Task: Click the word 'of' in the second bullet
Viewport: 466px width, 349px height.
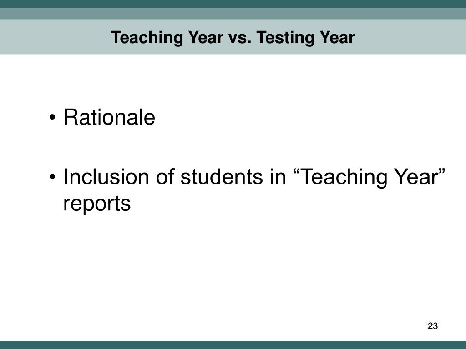Action: (x=165, y=177)
